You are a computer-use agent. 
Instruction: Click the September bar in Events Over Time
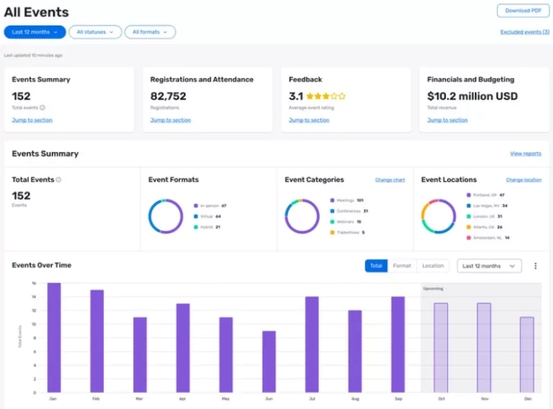pyautogui.click(x=399, y=345)
